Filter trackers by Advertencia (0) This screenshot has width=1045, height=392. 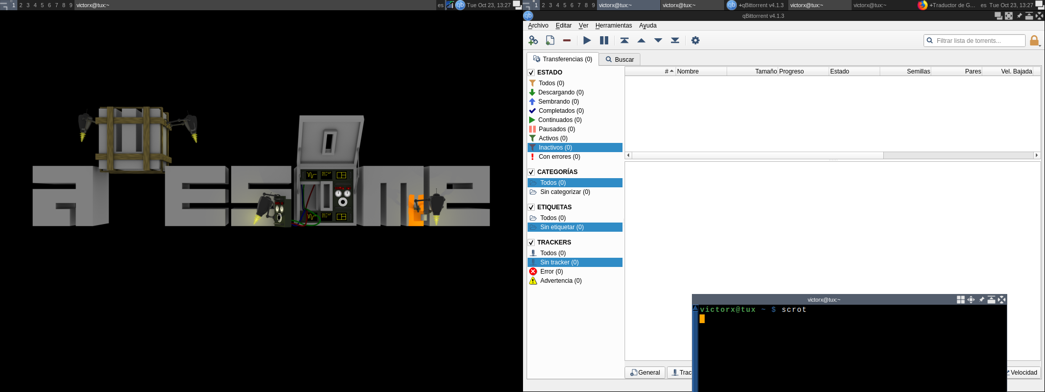point(575,281)
